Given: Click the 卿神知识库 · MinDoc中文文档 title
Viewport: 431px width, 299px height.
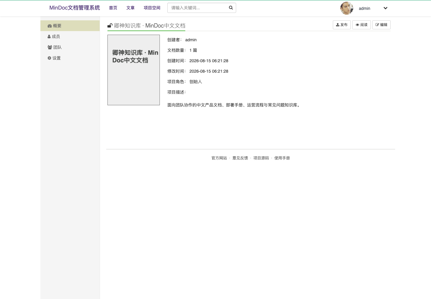Looking at the screenshot, I should point(150,26).
